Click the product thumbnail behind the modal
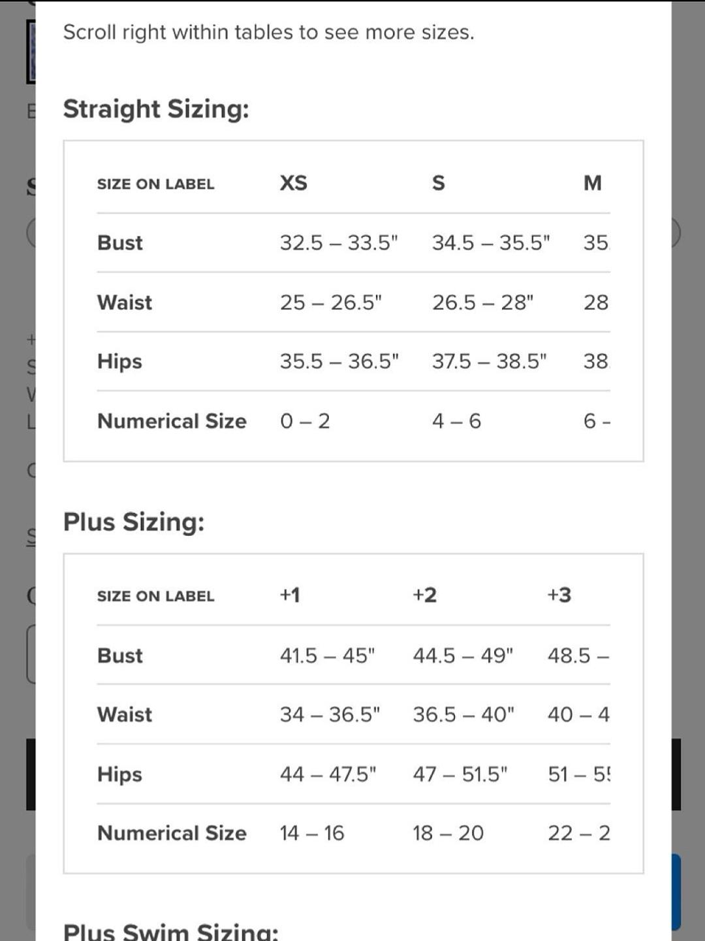This screenshot has height=941, width=705. point(30,52)
